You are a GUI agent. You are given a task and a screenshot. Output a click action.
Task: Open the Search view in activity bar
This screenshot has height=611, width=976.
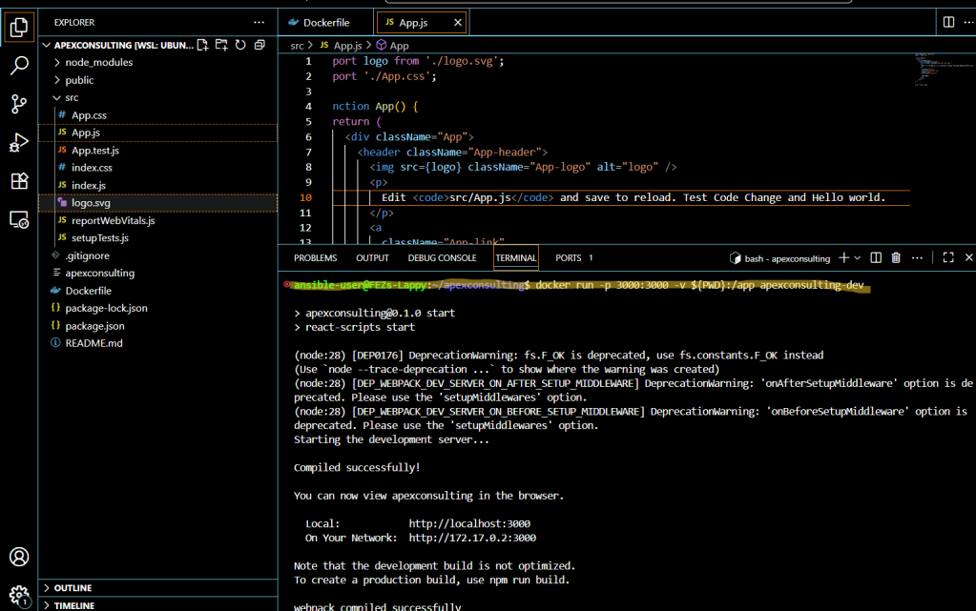[x=19, y=66]
